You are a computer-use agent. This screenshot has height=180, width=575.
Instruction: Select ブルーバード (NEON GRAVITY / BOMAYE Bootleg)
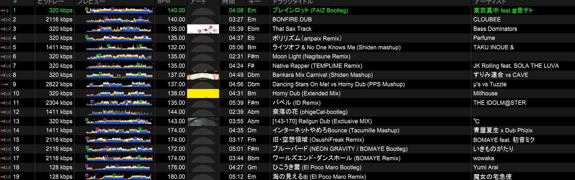[340, 149]
